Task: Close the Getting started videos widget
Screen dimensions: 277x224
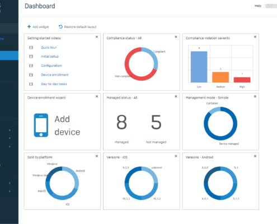Action: (x=97, y=37)
